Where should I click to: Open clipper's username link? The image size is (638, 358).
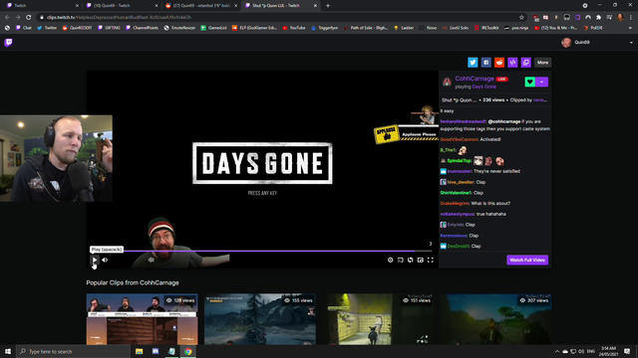[x=540, y=99]
